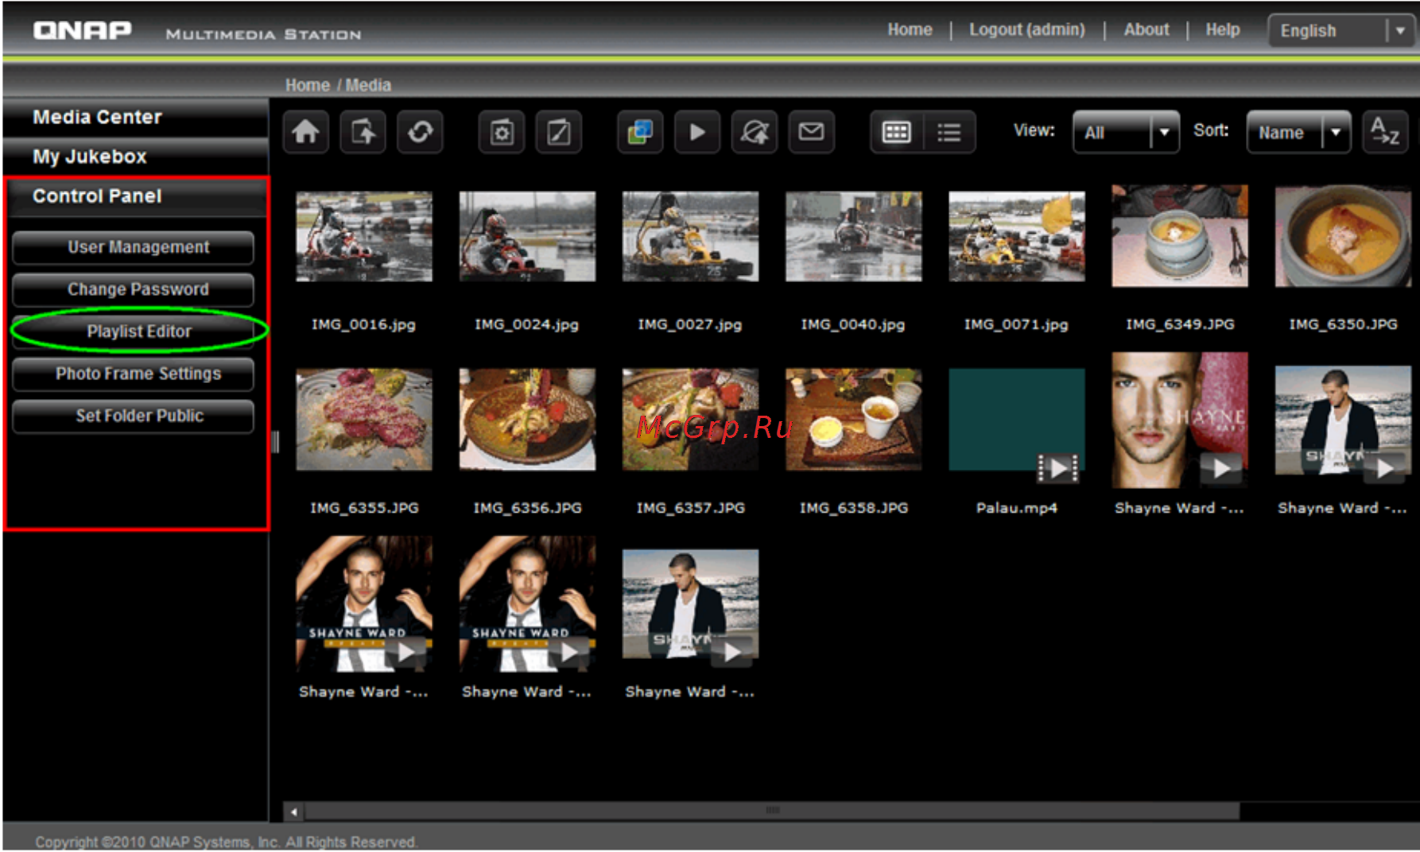Click the IMG_6356.JPG file name

[x=527, y=508]
